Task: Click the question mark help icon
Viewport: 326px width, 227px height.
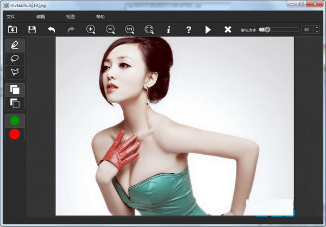Action: tap(189, 29)
